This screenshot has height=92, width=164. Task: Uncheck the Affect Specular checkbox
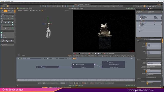(x=147, y=84)
